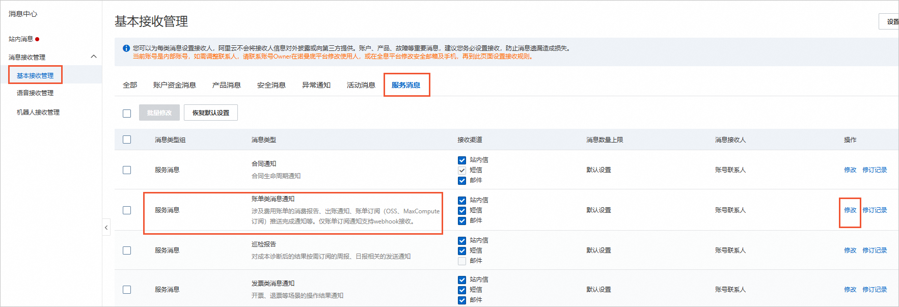Toggle 站内信 channel for 合同通知

point(462,160)
